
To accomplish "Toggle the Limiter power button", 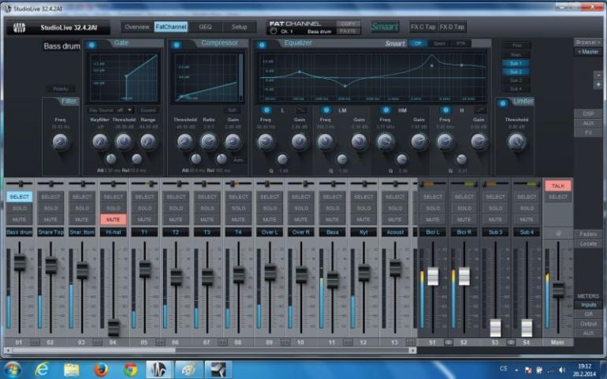I will pos(502,103).
